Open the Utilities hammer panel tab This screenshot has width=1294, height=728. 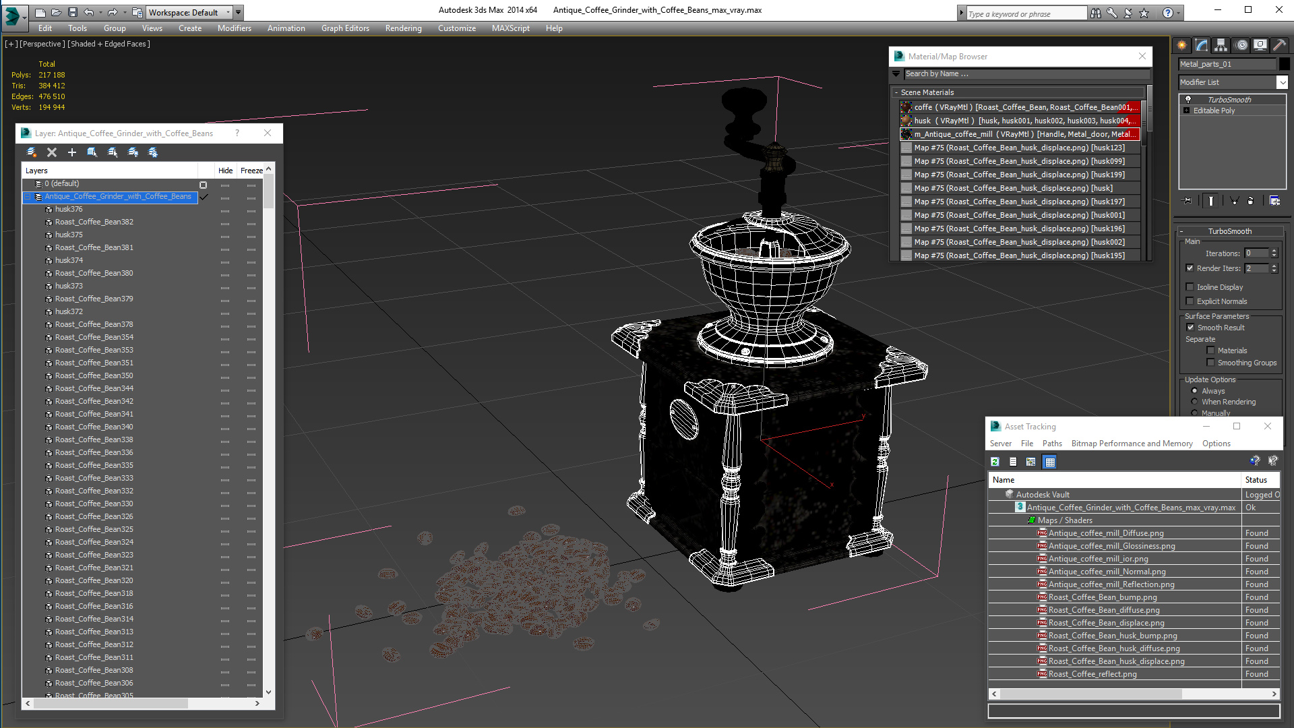[1279, 45]
